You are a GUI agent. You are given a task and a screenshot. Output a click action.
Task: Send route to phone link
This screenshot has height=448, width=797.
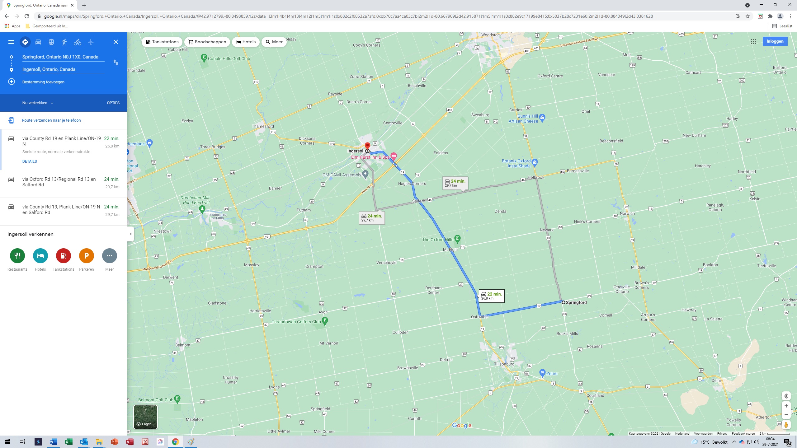(x=51, y=120)
